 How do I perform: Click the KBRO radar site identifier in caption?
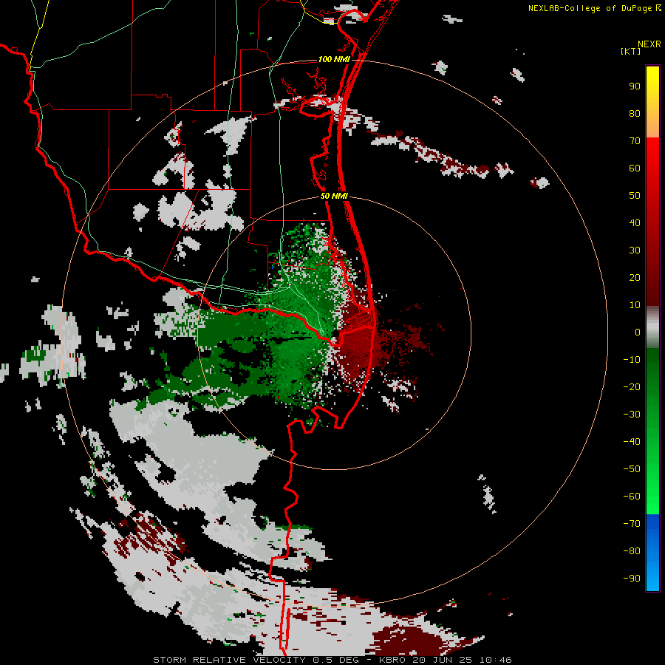tap(393, 660)
